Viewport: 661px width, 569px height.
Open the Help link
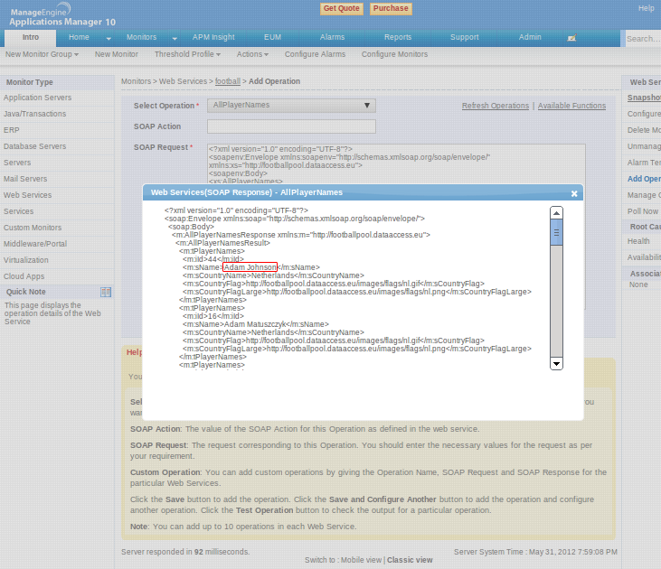tap(646, 8)
